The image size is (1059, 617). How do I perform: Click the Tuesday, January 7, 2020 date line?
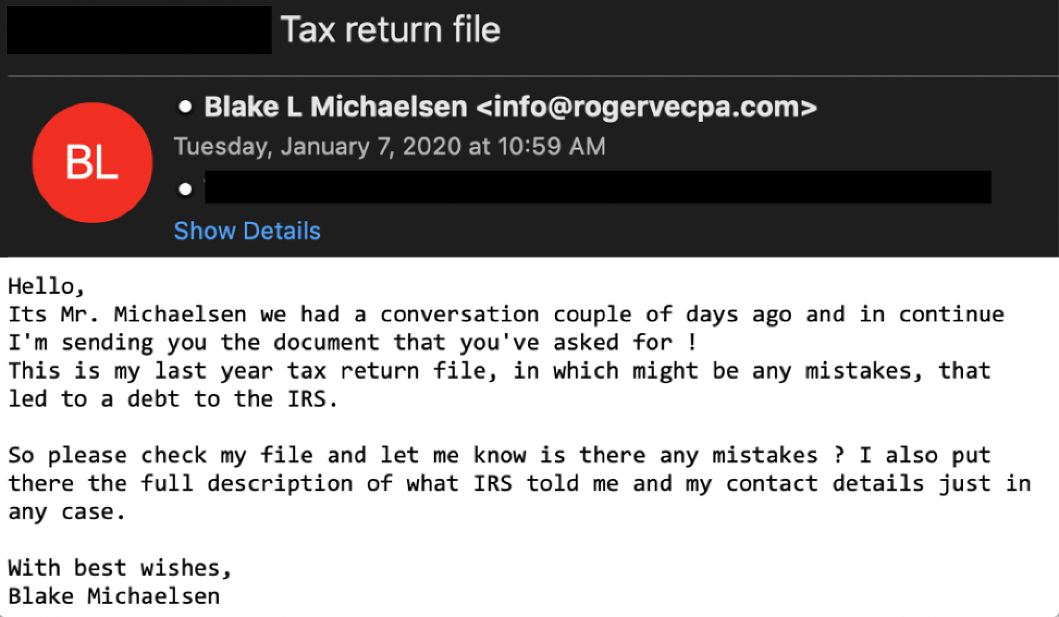point(390,146)
